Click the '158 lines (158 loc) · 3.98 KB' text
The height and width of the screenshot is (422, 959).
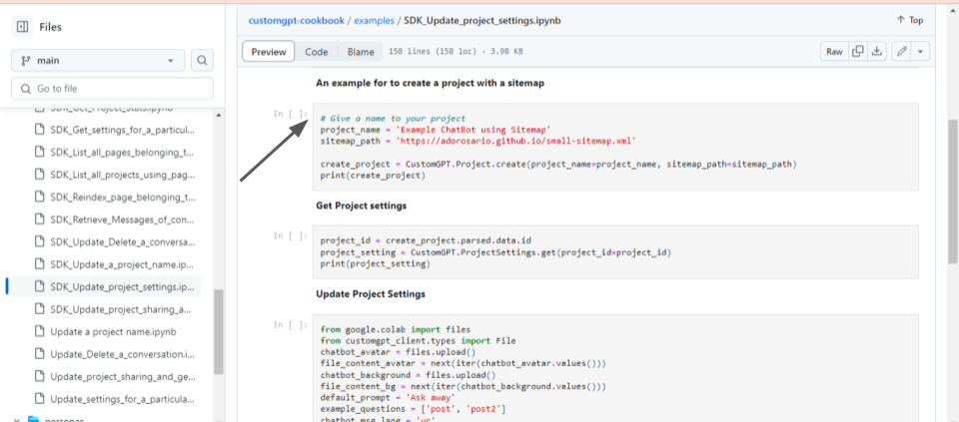(x=456, y=52)
